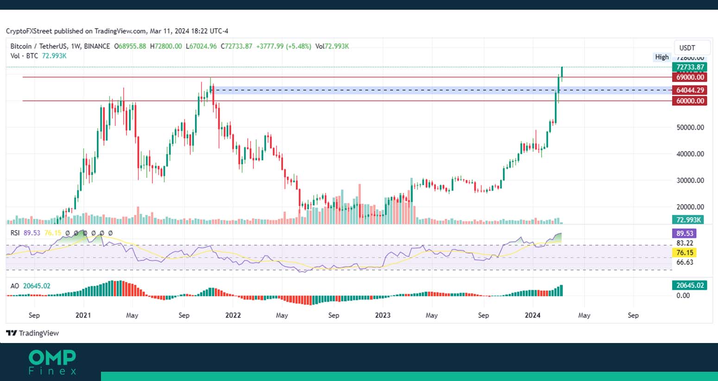
Task: Select the red 60000.00 price label
Action: [690, 101]
